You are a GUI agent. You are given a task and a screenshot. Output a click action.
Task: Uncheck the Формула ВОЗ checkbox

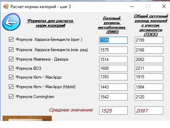point(11,68)
